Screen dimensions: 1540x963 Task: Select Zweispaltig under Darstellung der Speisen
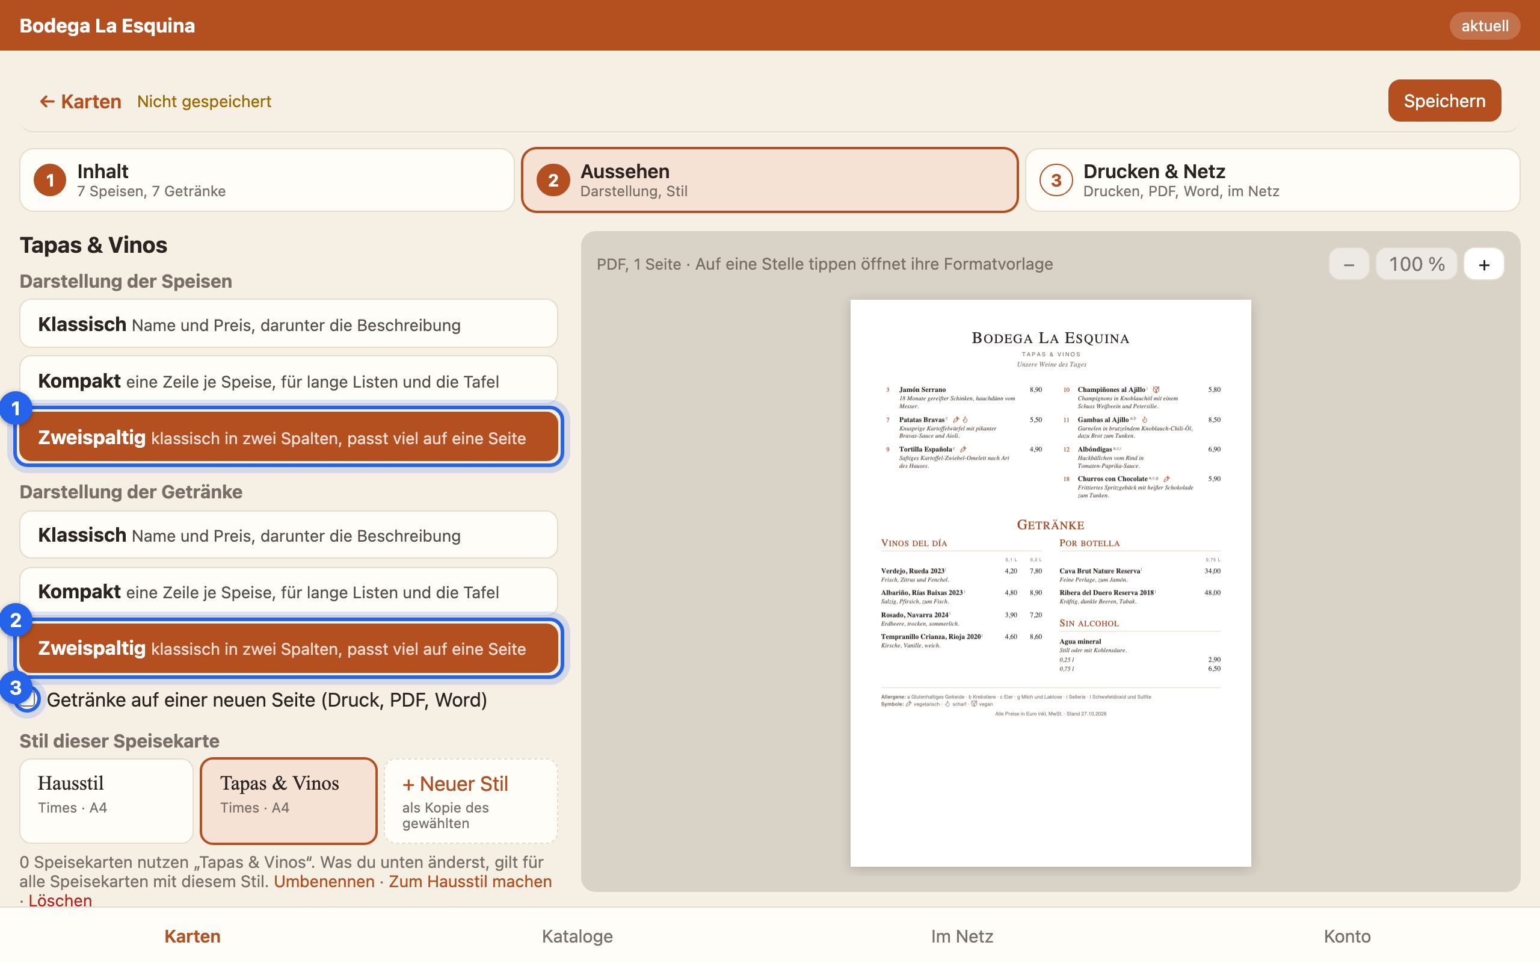[288, 438]
